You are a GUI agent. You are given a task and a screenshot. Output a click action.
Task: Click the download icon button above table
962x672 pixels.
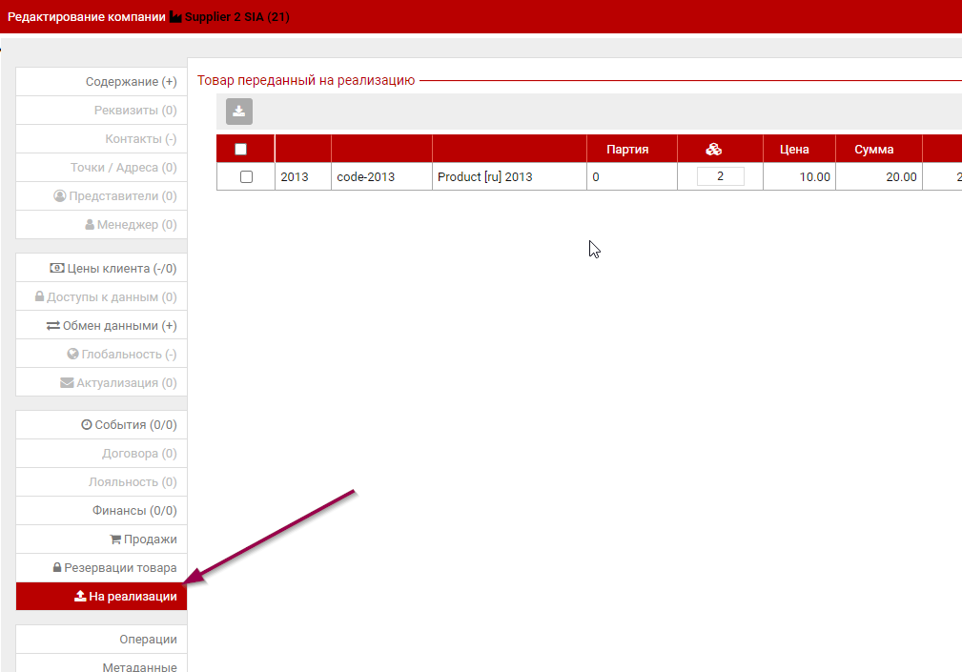tap(239, 112)
